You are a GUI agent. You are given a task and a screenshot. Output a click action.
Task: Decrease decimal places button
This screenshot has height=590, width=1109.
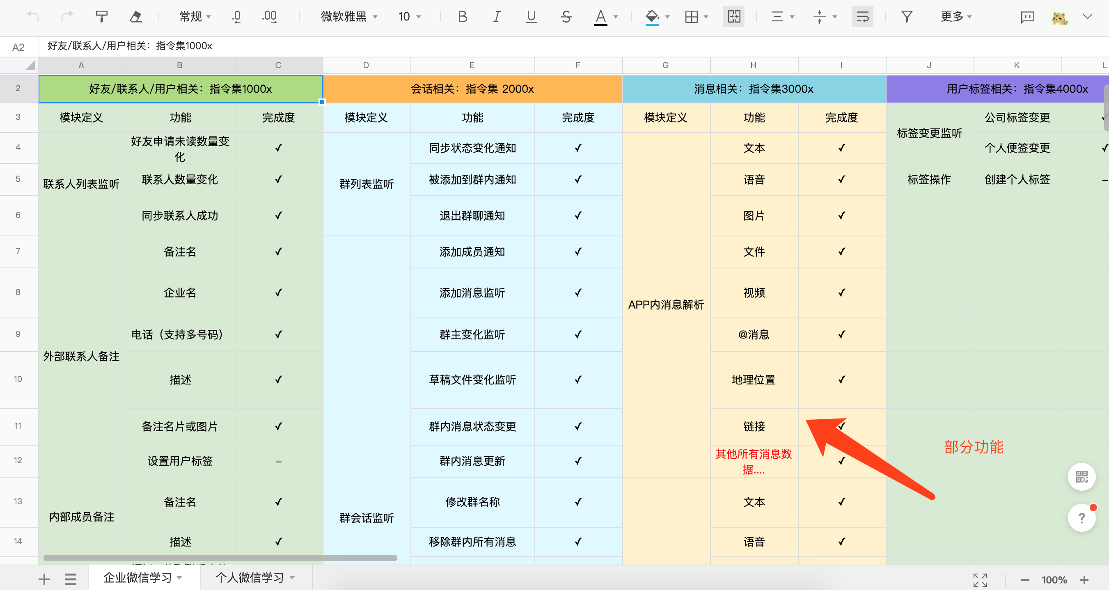point(236,17)
